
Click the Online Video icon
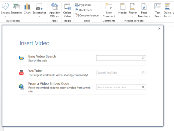pyautogui.click(x=67, y=7)
